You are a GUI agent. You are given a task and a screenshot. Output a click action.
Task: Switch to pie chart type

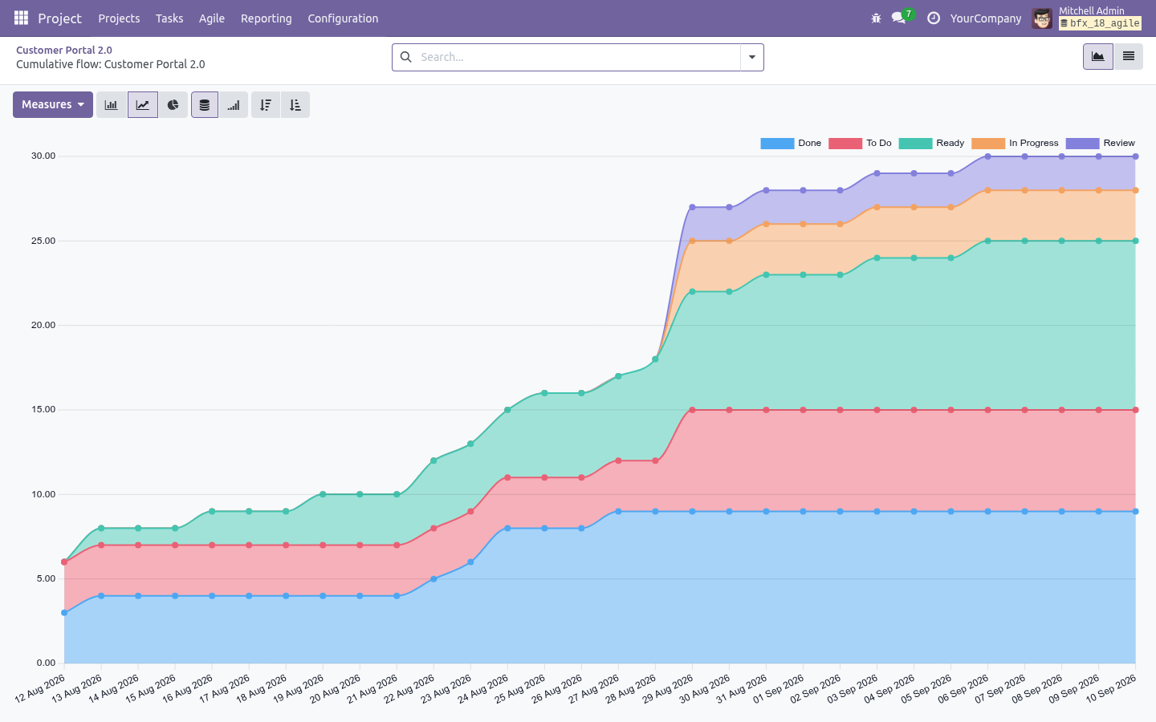(173, 105)
